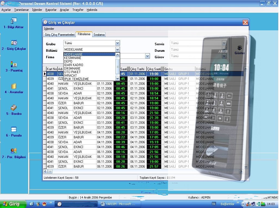Collapse the Bölümü dropdown arrow
Image resolution: width=280 pixels, height=208 pixels.
pyautogui.click(x=117, y=49)
